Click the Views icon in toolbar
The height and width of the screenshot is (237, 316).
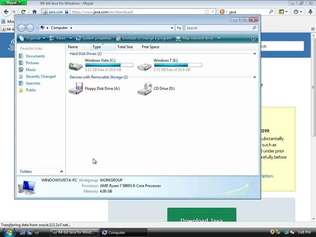[52, 38]
